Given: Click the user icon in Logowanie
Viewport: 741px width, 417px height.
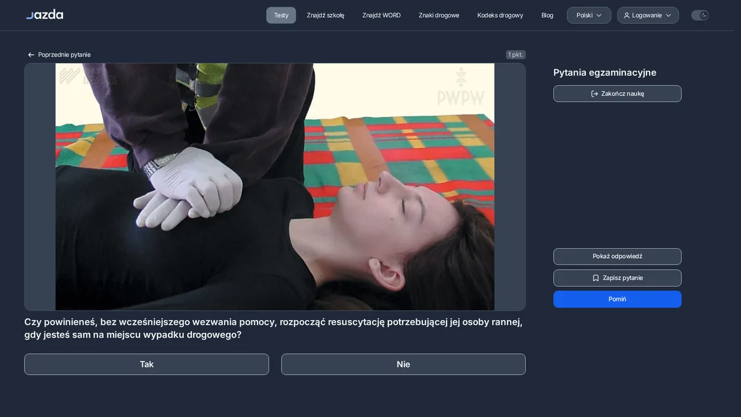Looking at the screenshot, I should (627, 15).
